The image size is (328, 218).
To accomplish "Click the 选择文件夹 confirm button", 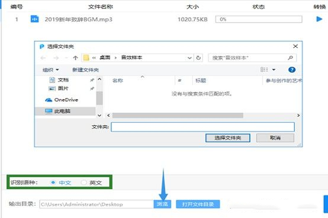I will pos(228,138).
